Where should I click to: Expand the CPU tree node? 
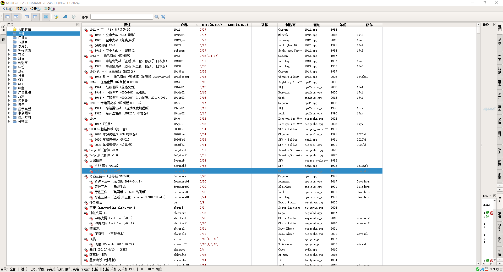(9, 80)
